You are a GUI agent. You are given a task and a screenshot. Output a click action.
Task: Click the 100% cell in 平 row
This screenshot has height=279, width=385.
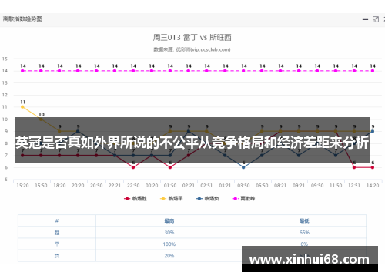coord(169,244)
